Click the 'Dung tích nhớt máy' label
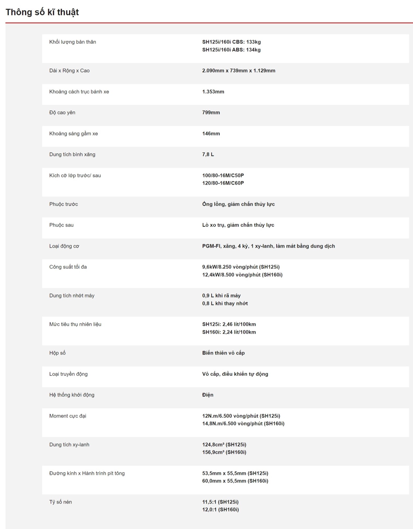 (x=72, y=296)
